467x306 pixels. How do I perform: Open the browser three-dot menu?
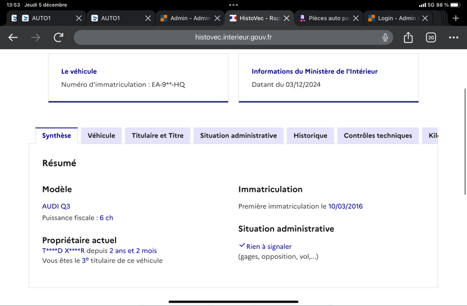point(454,37)
